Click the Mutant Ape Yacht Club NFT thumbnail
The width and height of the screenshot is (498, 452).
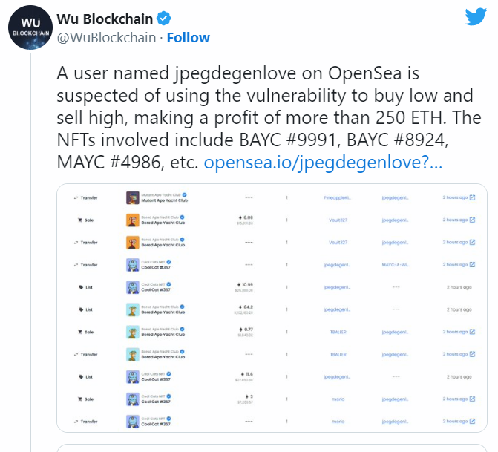pos(133,198)
